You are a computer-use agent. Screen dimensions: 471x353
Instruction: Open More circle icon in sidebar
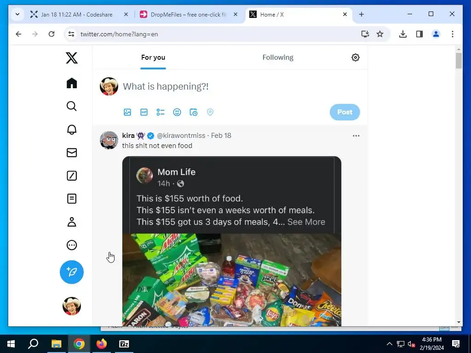tap(71, 245)
